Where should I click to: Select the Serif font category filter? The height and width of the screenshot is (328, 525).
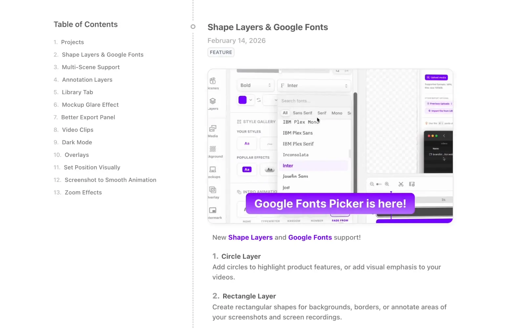(322, 113)
